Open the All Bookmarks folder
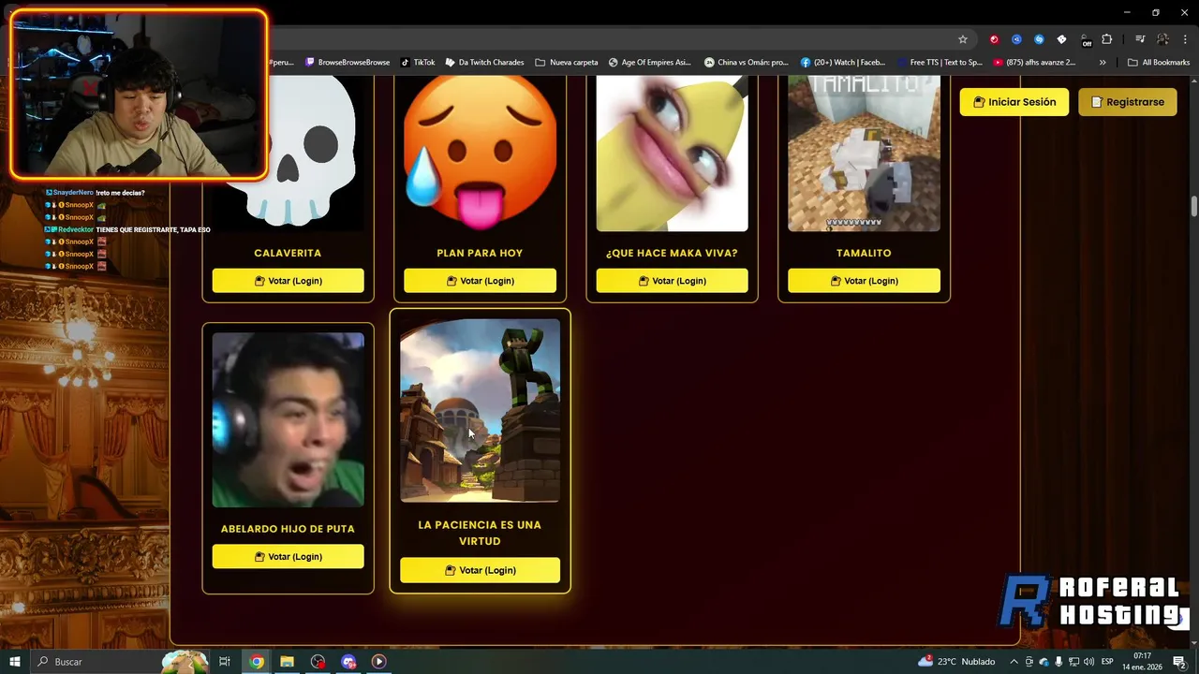1199x674 pixels. [1159, 63]
